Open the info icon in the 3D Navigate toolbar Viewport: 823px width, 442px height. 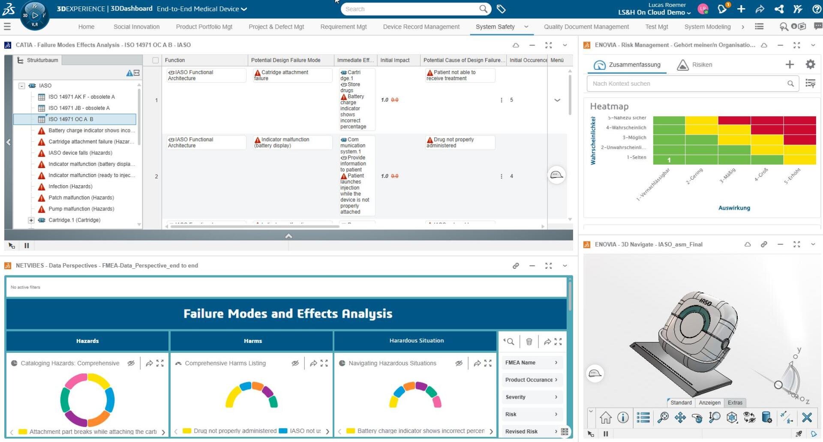[623, 418]
